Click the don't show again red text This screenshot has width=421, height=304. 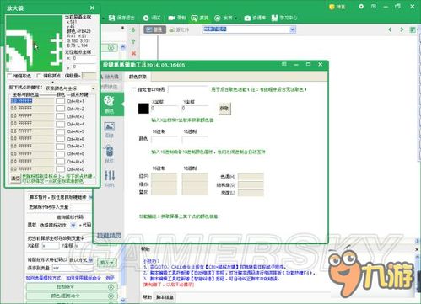click(x=169, y=285)
